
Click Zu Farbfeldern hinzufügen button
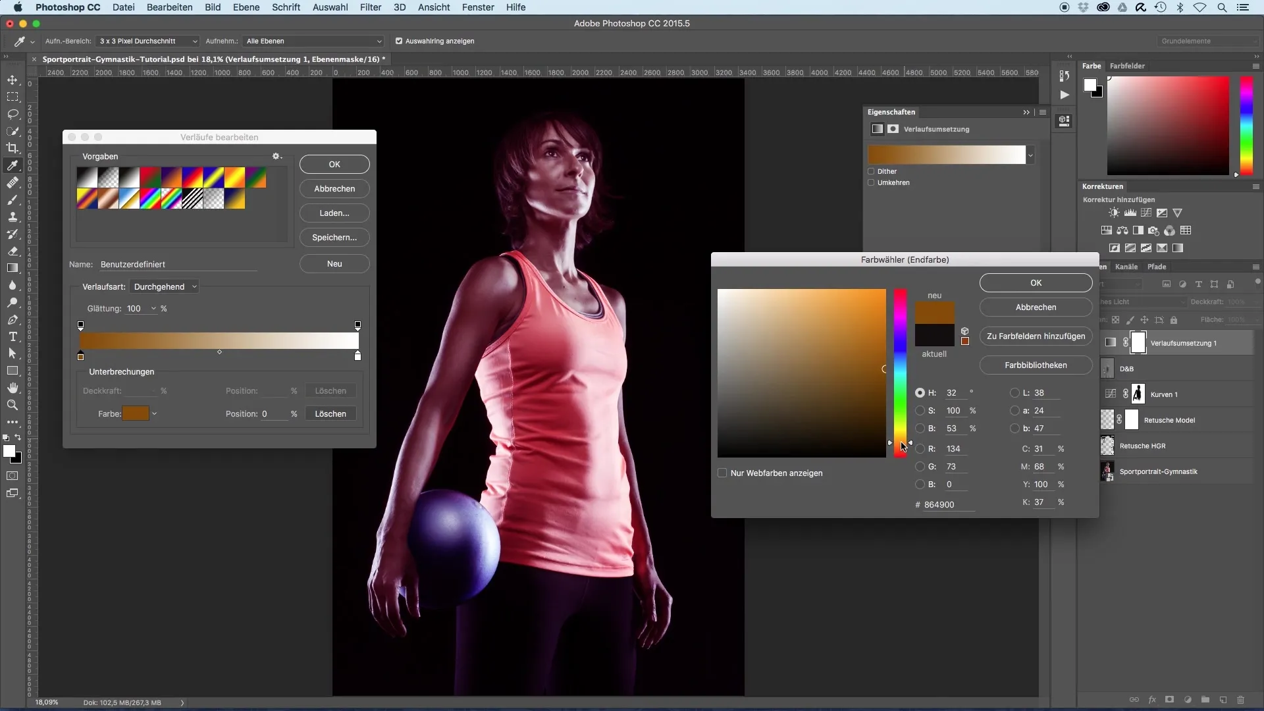[x=1036, y=336]
